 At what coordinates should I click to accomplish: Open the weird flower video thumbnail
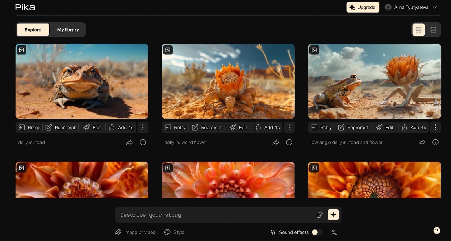tap(228, 81)
